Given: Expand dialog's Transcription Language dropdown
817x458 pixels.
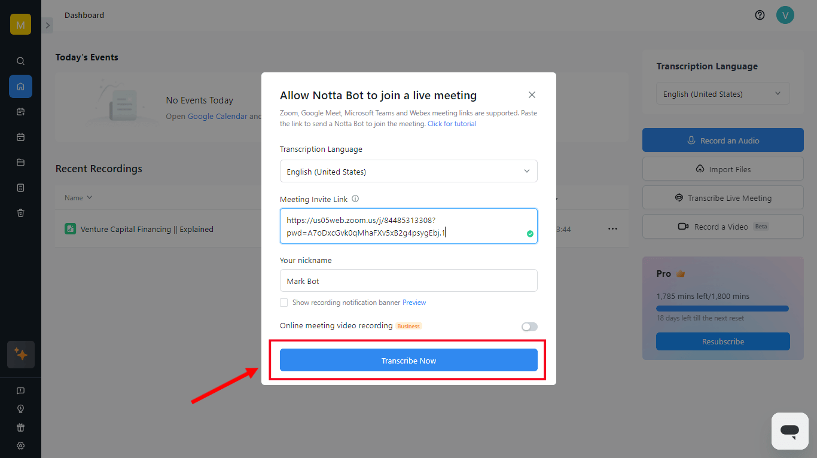Looking at the screenshot, I should point(408,171).
